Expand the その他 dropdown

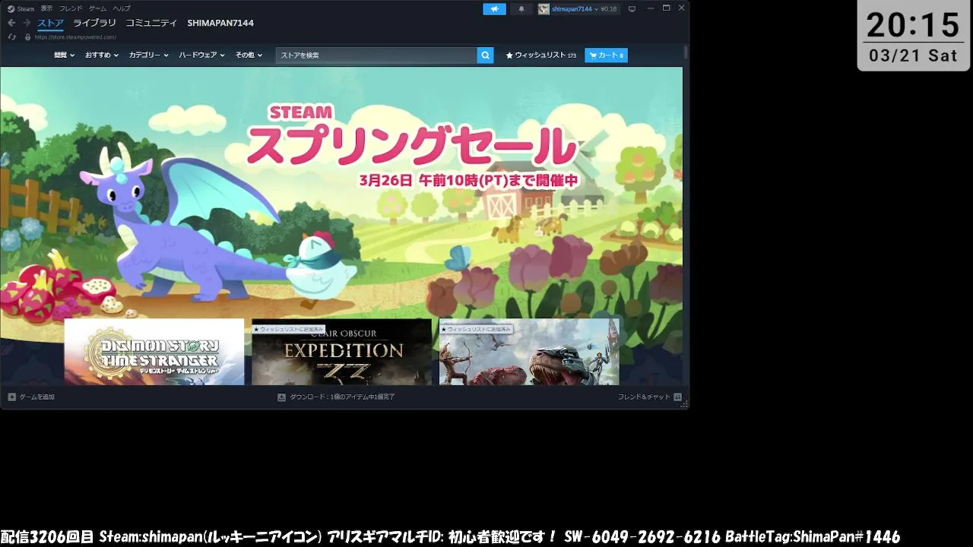(x=249, y=55)
